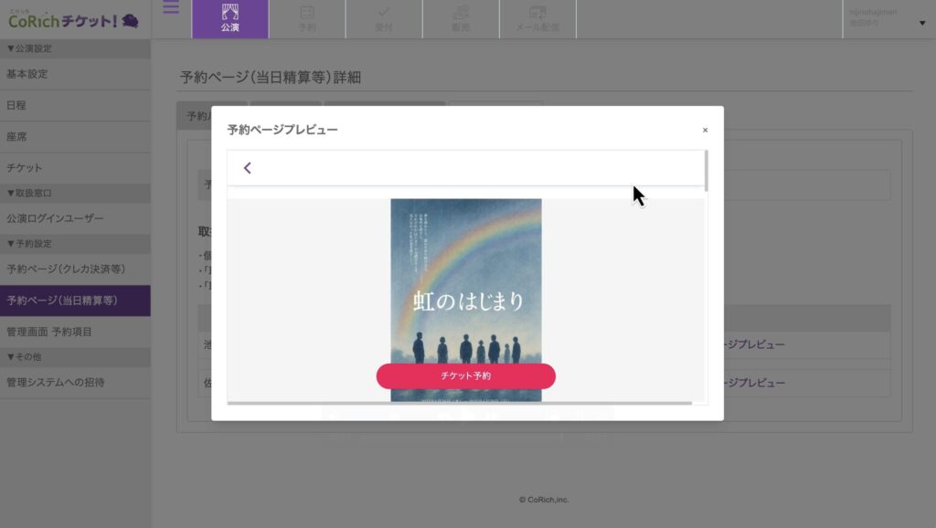This screenshot has width=936, height=528.
Task: Click the preview's vertical scrollbar
Action: click(x=706, y=172)
